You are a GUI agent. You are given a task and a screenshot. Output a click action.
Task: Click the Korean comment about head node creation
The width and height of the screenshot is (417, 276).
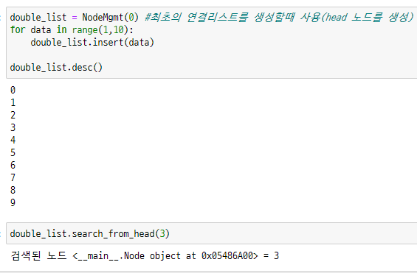pyautogui.click(x=279, y=18)
